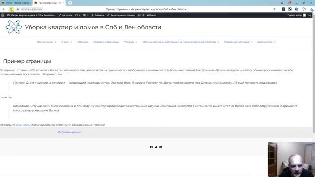The width and height of the screenshot is (315, 177).
Task: Click the admin avatar in admin bar
Action: 304,15
